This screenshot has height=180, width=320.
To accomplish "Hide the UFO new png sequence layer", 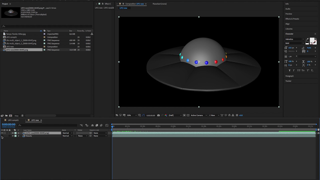I will tap(2, 133).
